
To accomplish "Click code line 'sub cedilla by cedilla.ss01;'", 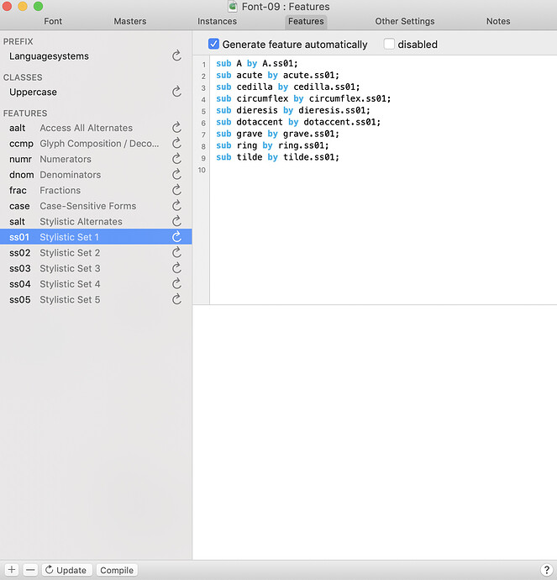I will 288,87.
